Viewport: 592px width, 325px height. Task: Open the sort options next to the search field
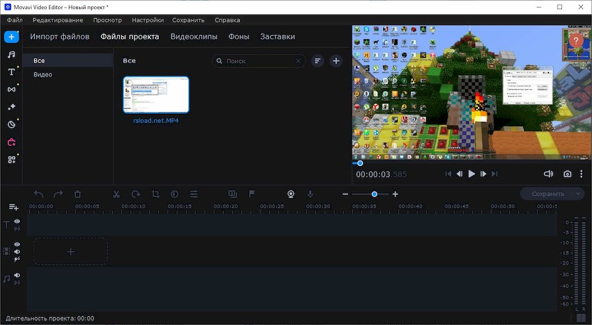[x=317, y=61]
